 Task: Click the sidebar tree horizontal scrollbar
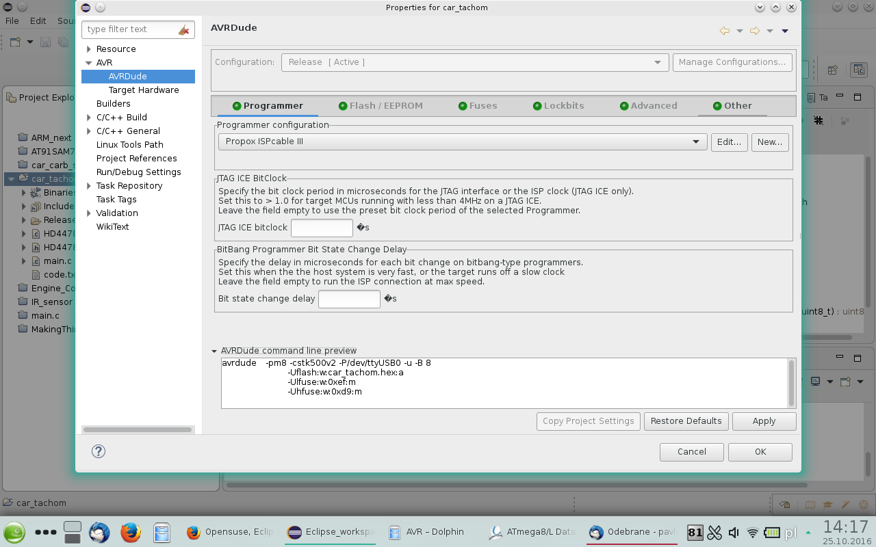138,430
